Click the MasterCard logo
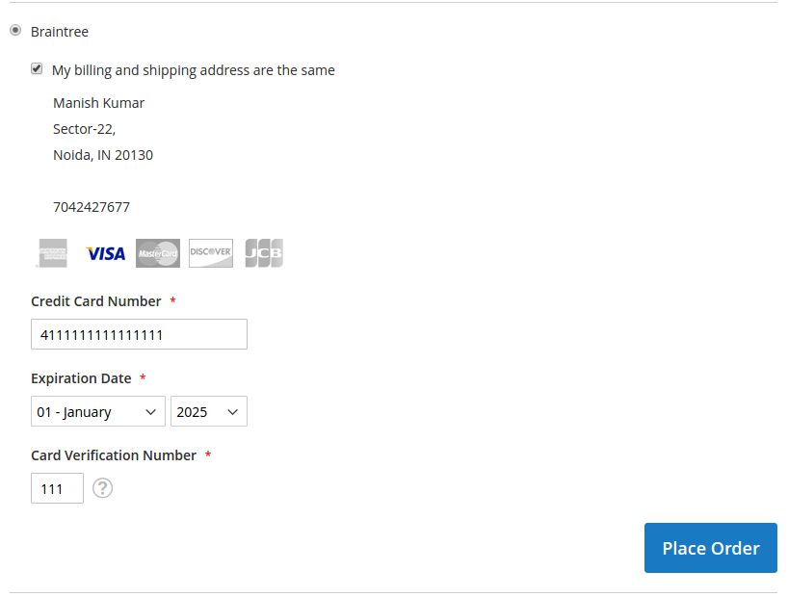 point(158,253)
